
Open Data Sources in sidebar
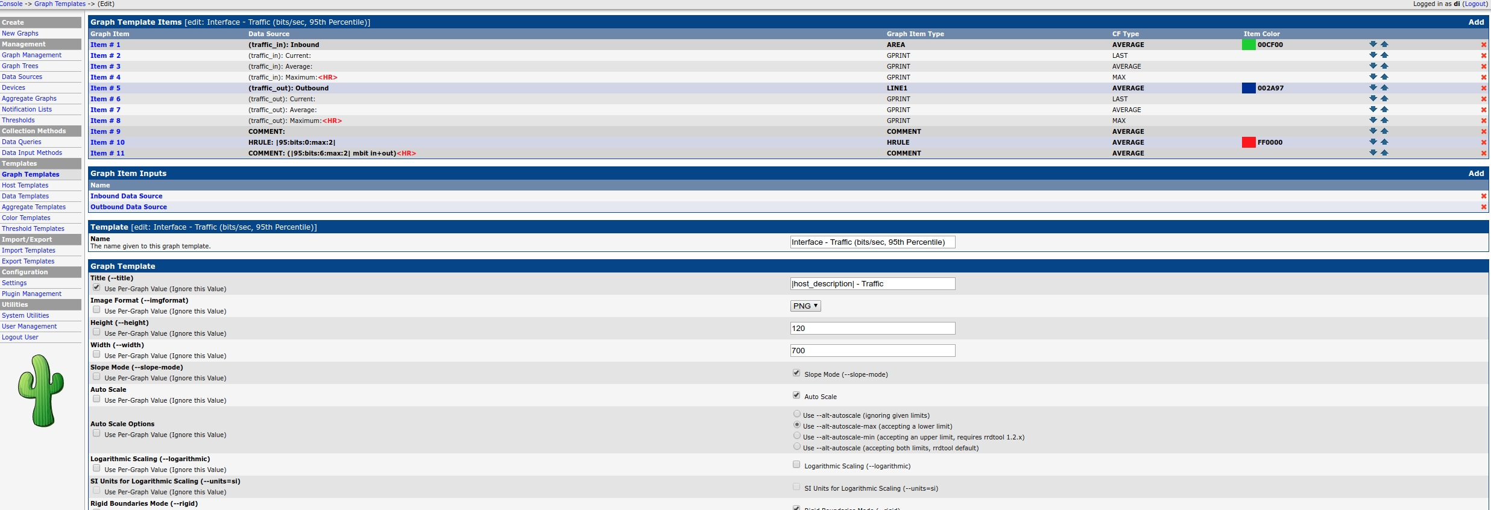22,77
